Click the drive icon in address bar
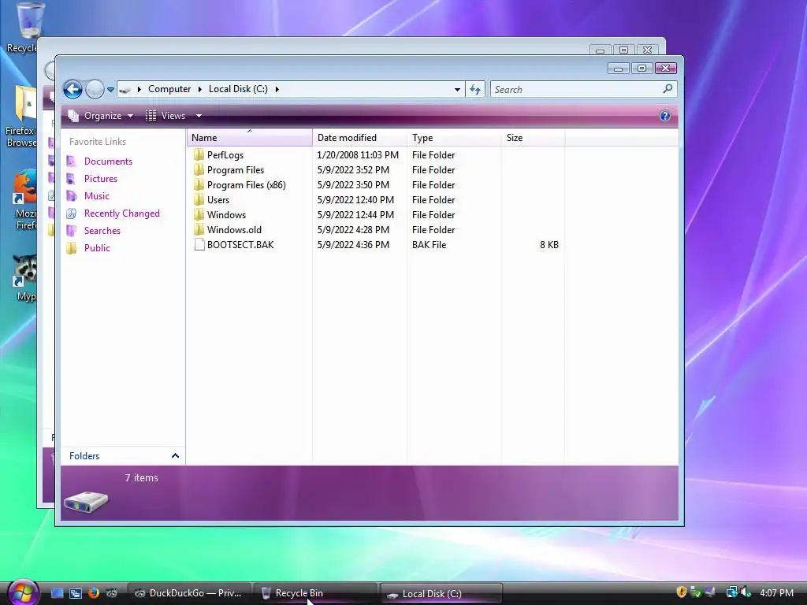Screen dimensions: 807x605 click(x=125, y=90)
